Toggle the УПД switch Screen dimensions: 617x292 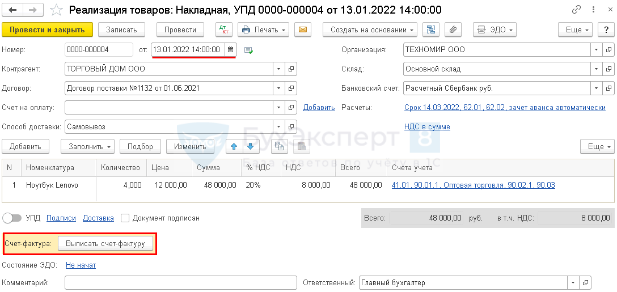(x=12, y=218)
